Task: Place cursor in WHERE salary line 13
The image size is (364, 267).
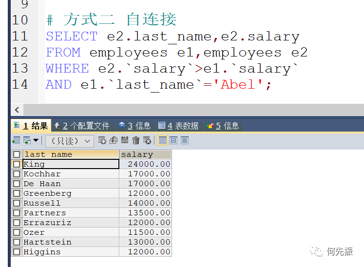Action: 172,69
